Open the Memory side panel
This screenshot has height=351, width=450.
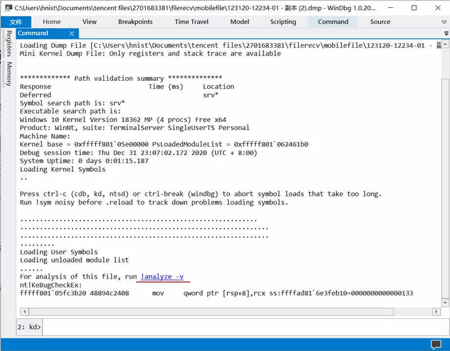(x=9, y=74)
